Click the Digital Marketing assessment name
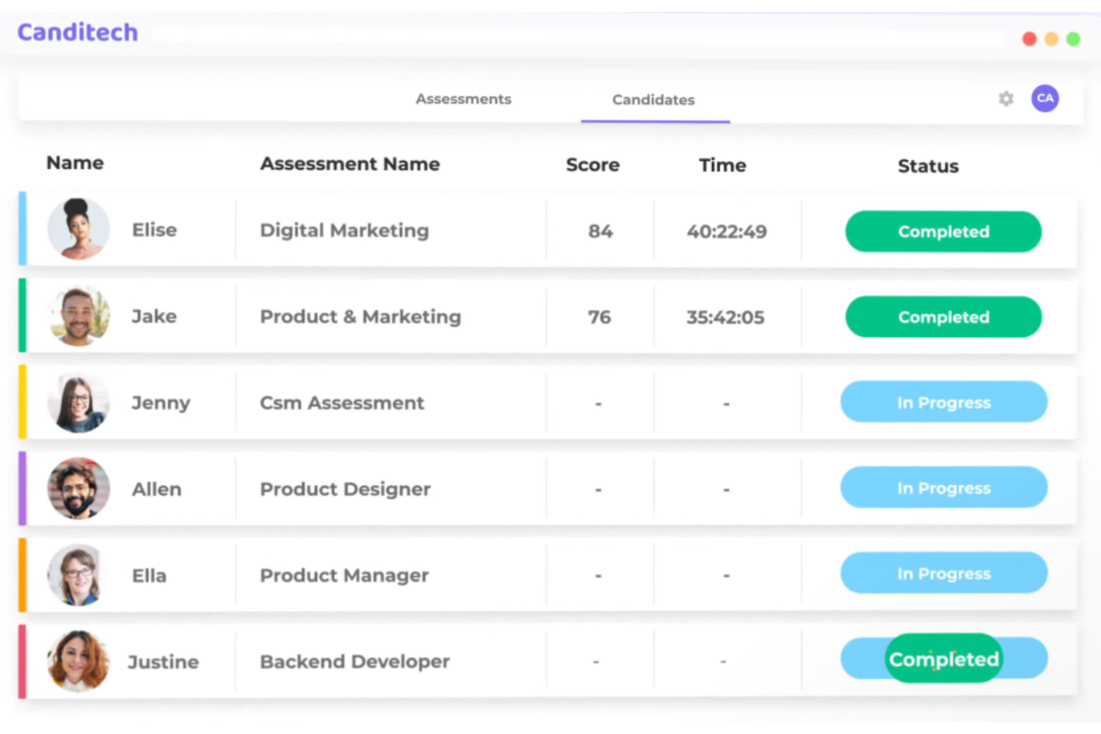The height and width of the screenshot is (734, 1101). tap(344, 231)
